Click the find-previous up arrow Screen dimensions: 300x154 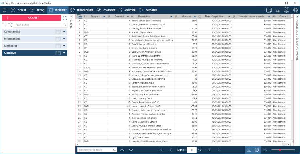point(122,150)
